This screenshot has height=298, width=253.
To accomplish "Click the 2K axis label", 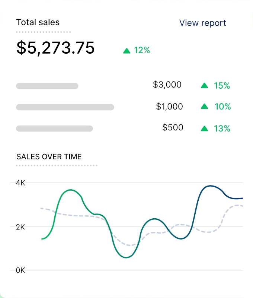I will pos(20,227).
